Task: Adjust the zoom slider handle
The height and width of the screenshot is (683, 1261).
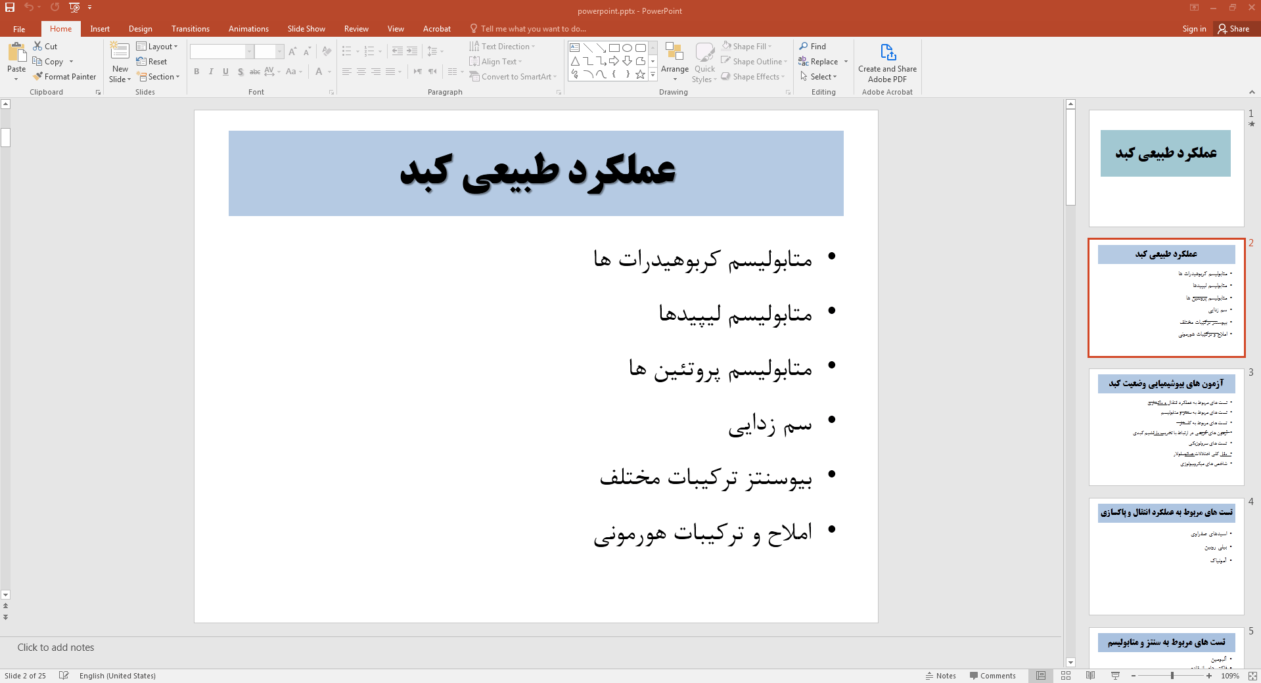Action: click(x=1172, y=676)
